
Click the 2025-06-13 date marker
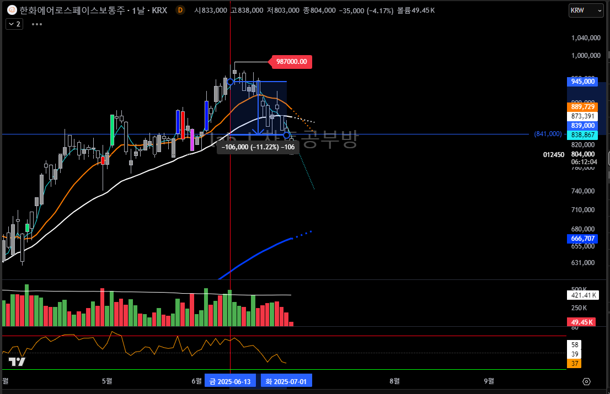[231, 381]
